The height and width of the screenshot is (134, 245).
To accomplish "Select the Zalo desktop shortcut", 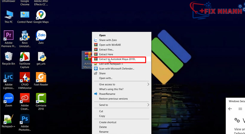I will 41,37.
